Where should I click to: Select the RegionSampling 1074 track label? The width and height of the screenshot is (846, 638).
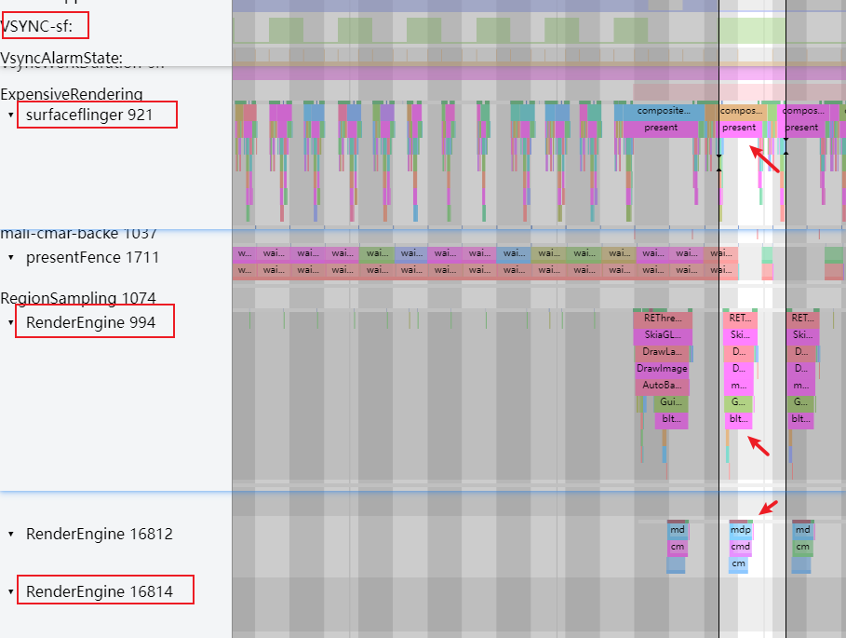pos(78,298)
